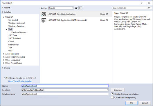Click the search magnifier icon

(x=149, y=8)
